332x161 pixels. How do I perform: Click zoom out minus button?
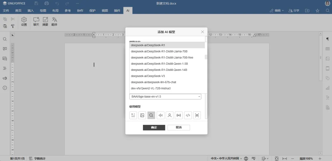(x=292, y=159)
